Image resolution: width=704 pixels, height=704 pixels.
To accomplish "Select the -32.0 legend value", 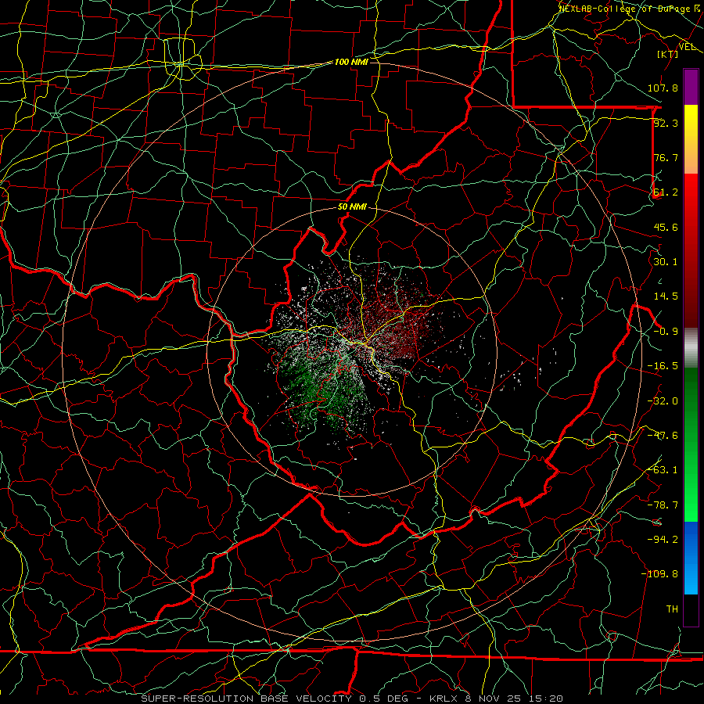I will (x=663, y=401).
